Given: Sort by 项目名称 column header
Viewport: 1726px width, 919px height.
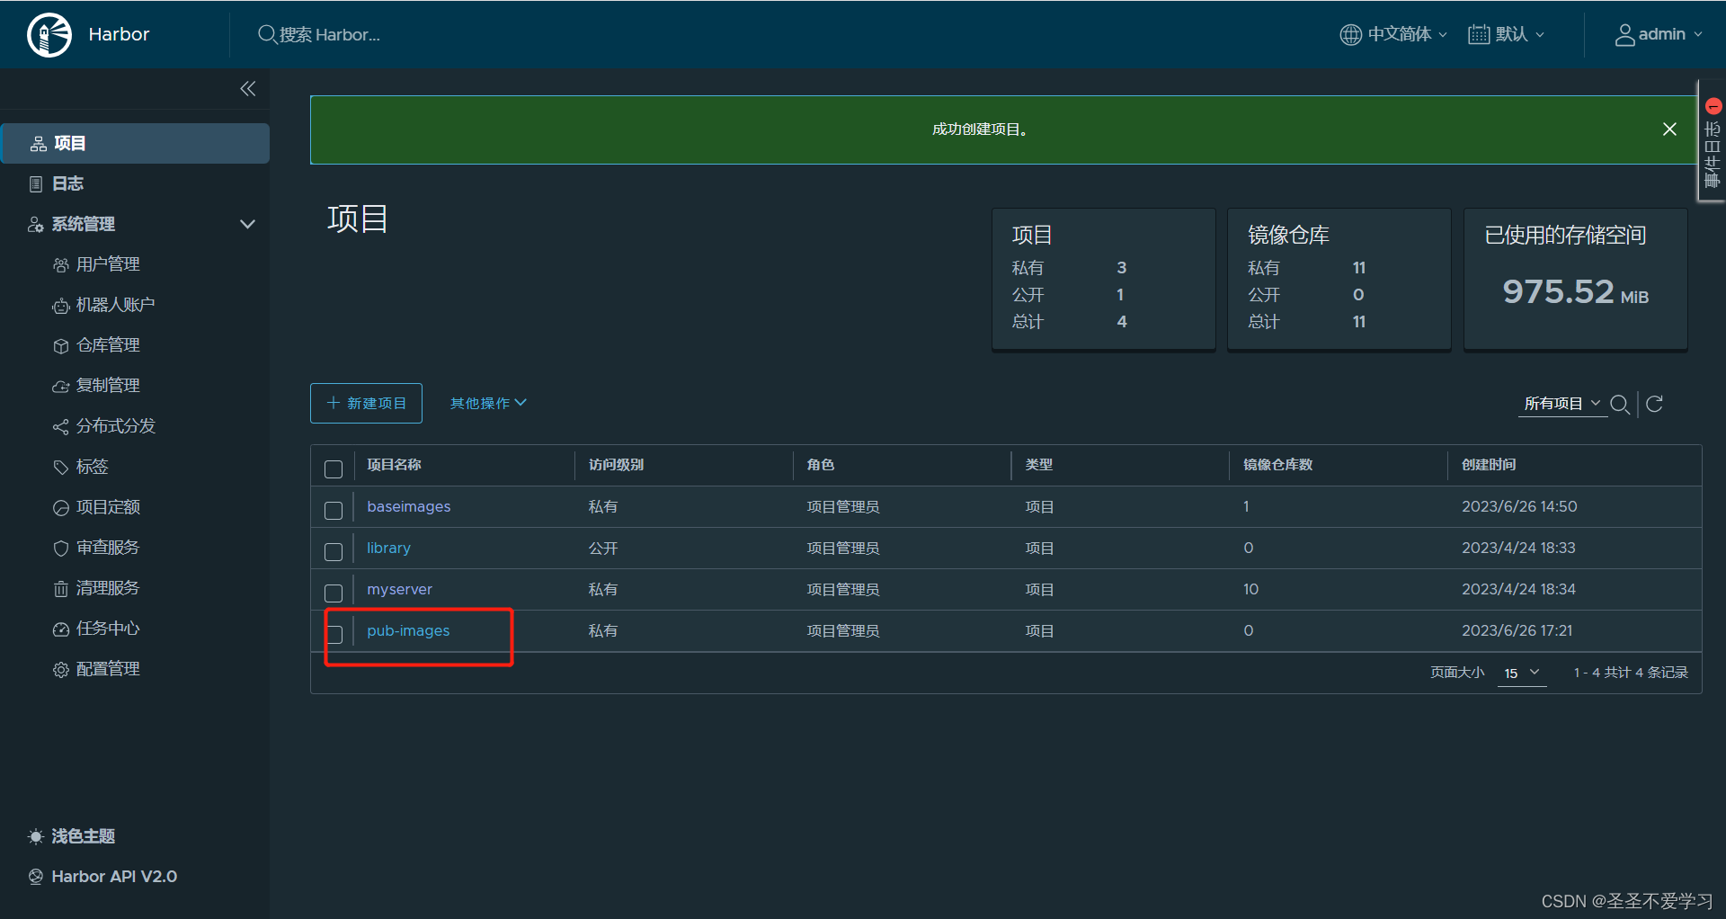Looking at the screenshot, I should (x=394, y=464).
